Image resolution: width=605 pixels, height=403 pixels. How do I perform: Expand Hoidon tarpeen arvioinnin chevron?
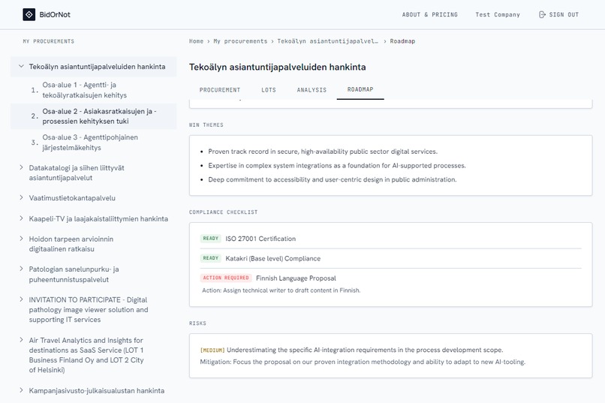pos(21,239)
